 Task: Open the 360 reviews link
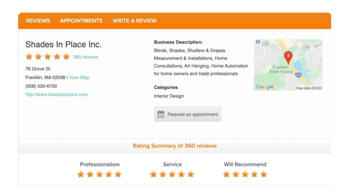pos(85,57)
